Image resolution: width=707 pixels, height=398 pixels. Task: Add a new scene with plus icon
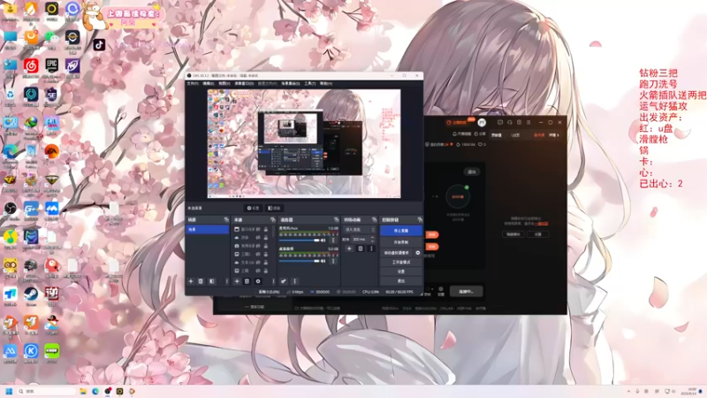tap(191, 281)
